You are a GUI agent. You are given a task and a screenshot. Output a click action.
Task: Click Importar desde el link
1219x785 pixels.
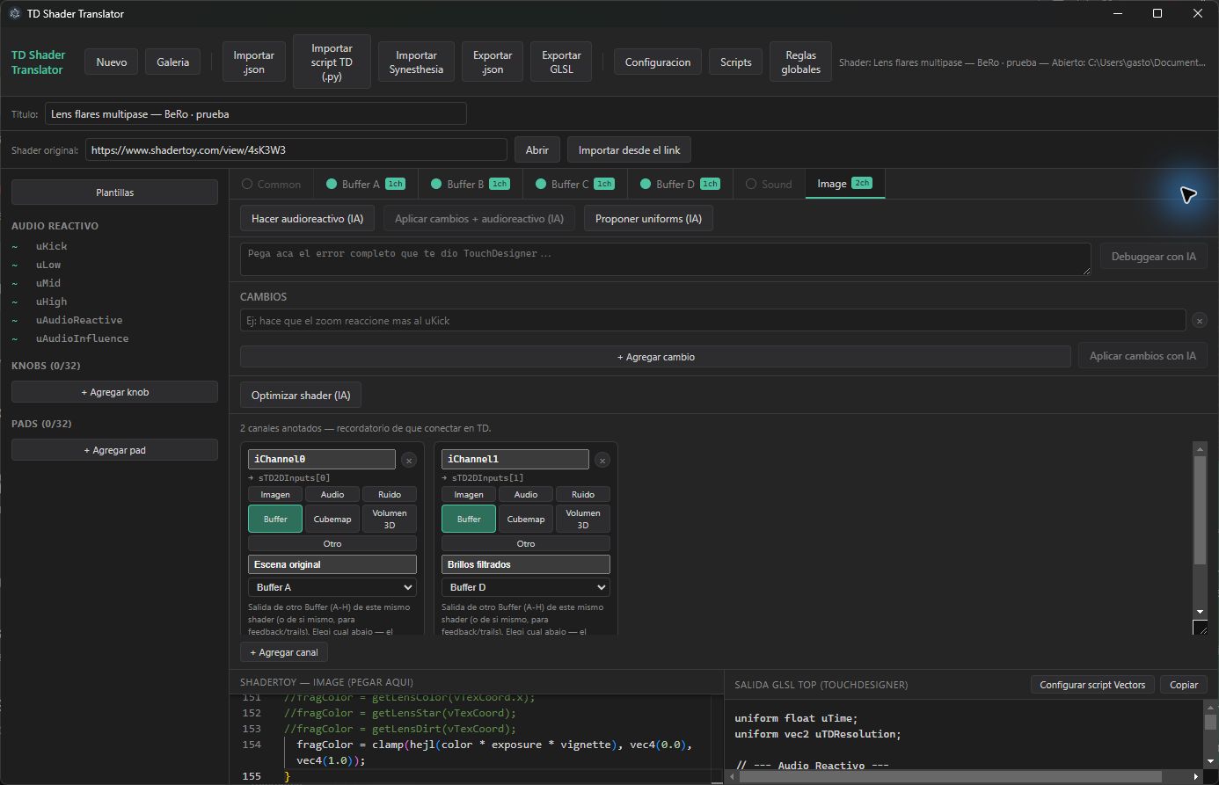coord(629,150)
